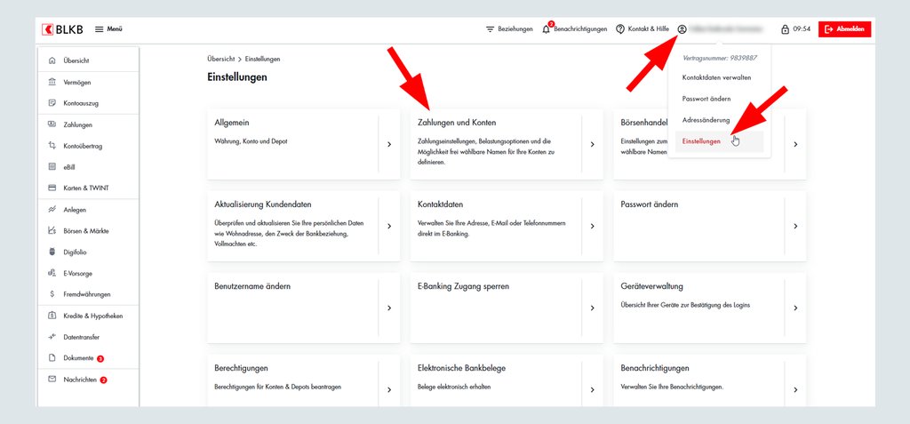Click the user profile icon in header
This screenshot has height=424, width=910.
[682, 29]
